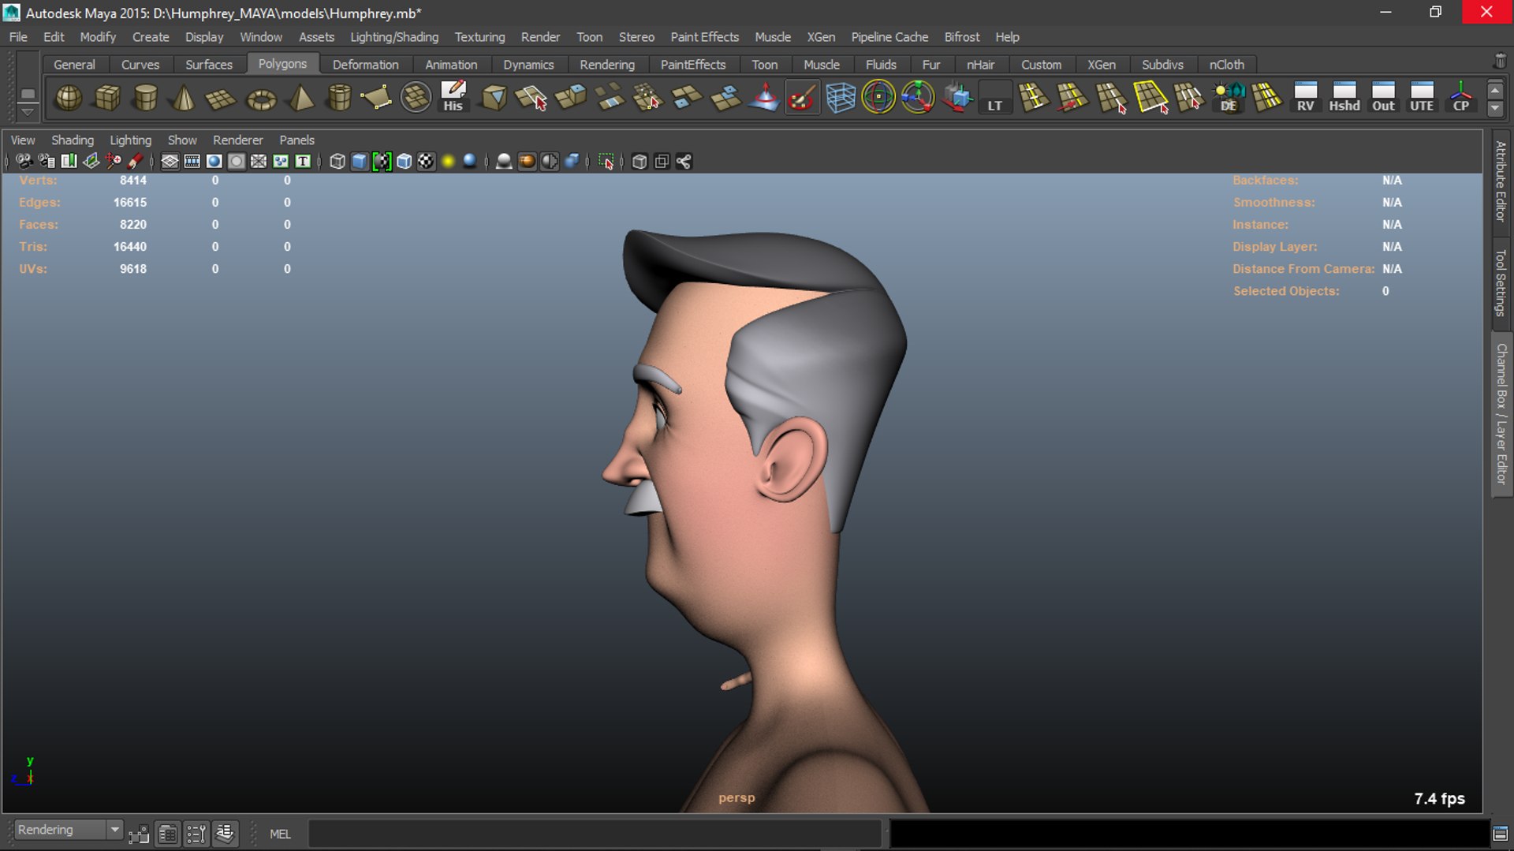
Task: Open the Pipeline Cache menu
Action: click(x=889, y=37)
